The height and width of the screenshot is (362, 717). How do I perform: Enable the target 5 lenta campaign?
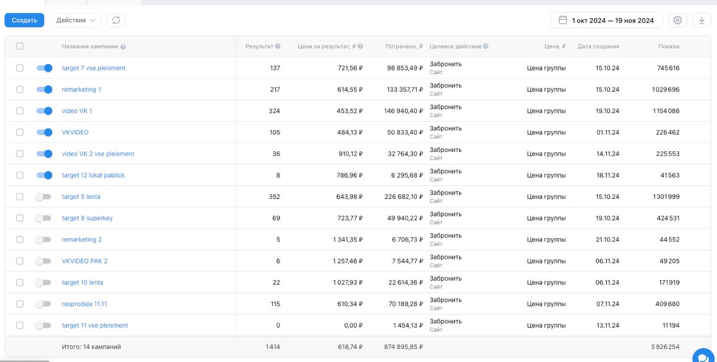click(43, 197)
